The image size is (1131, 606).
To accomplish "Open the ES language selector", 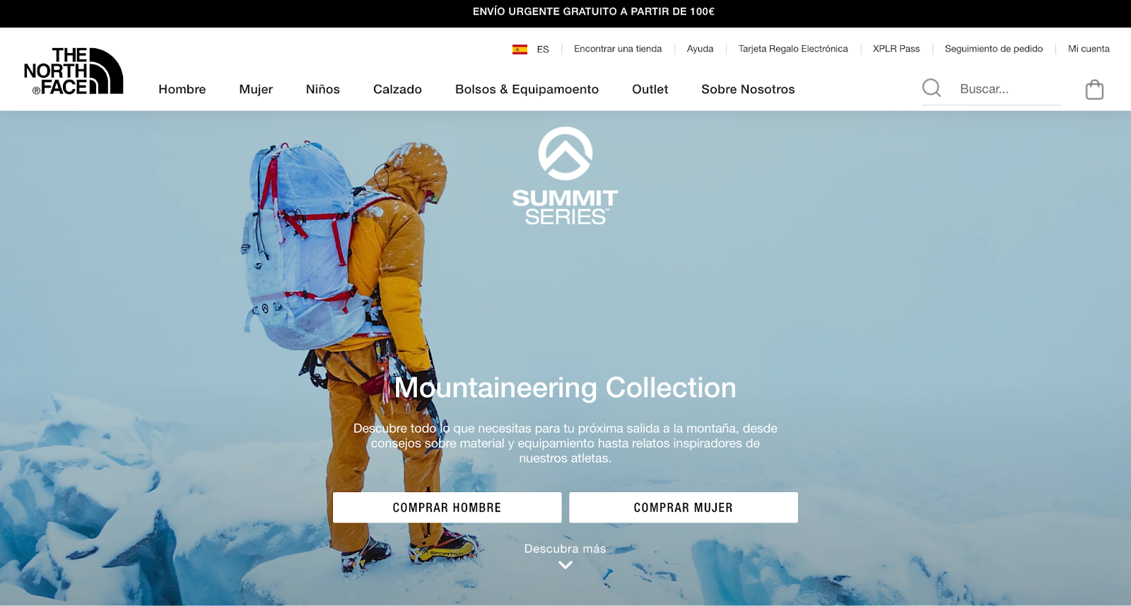I will [x=543, y=49].
